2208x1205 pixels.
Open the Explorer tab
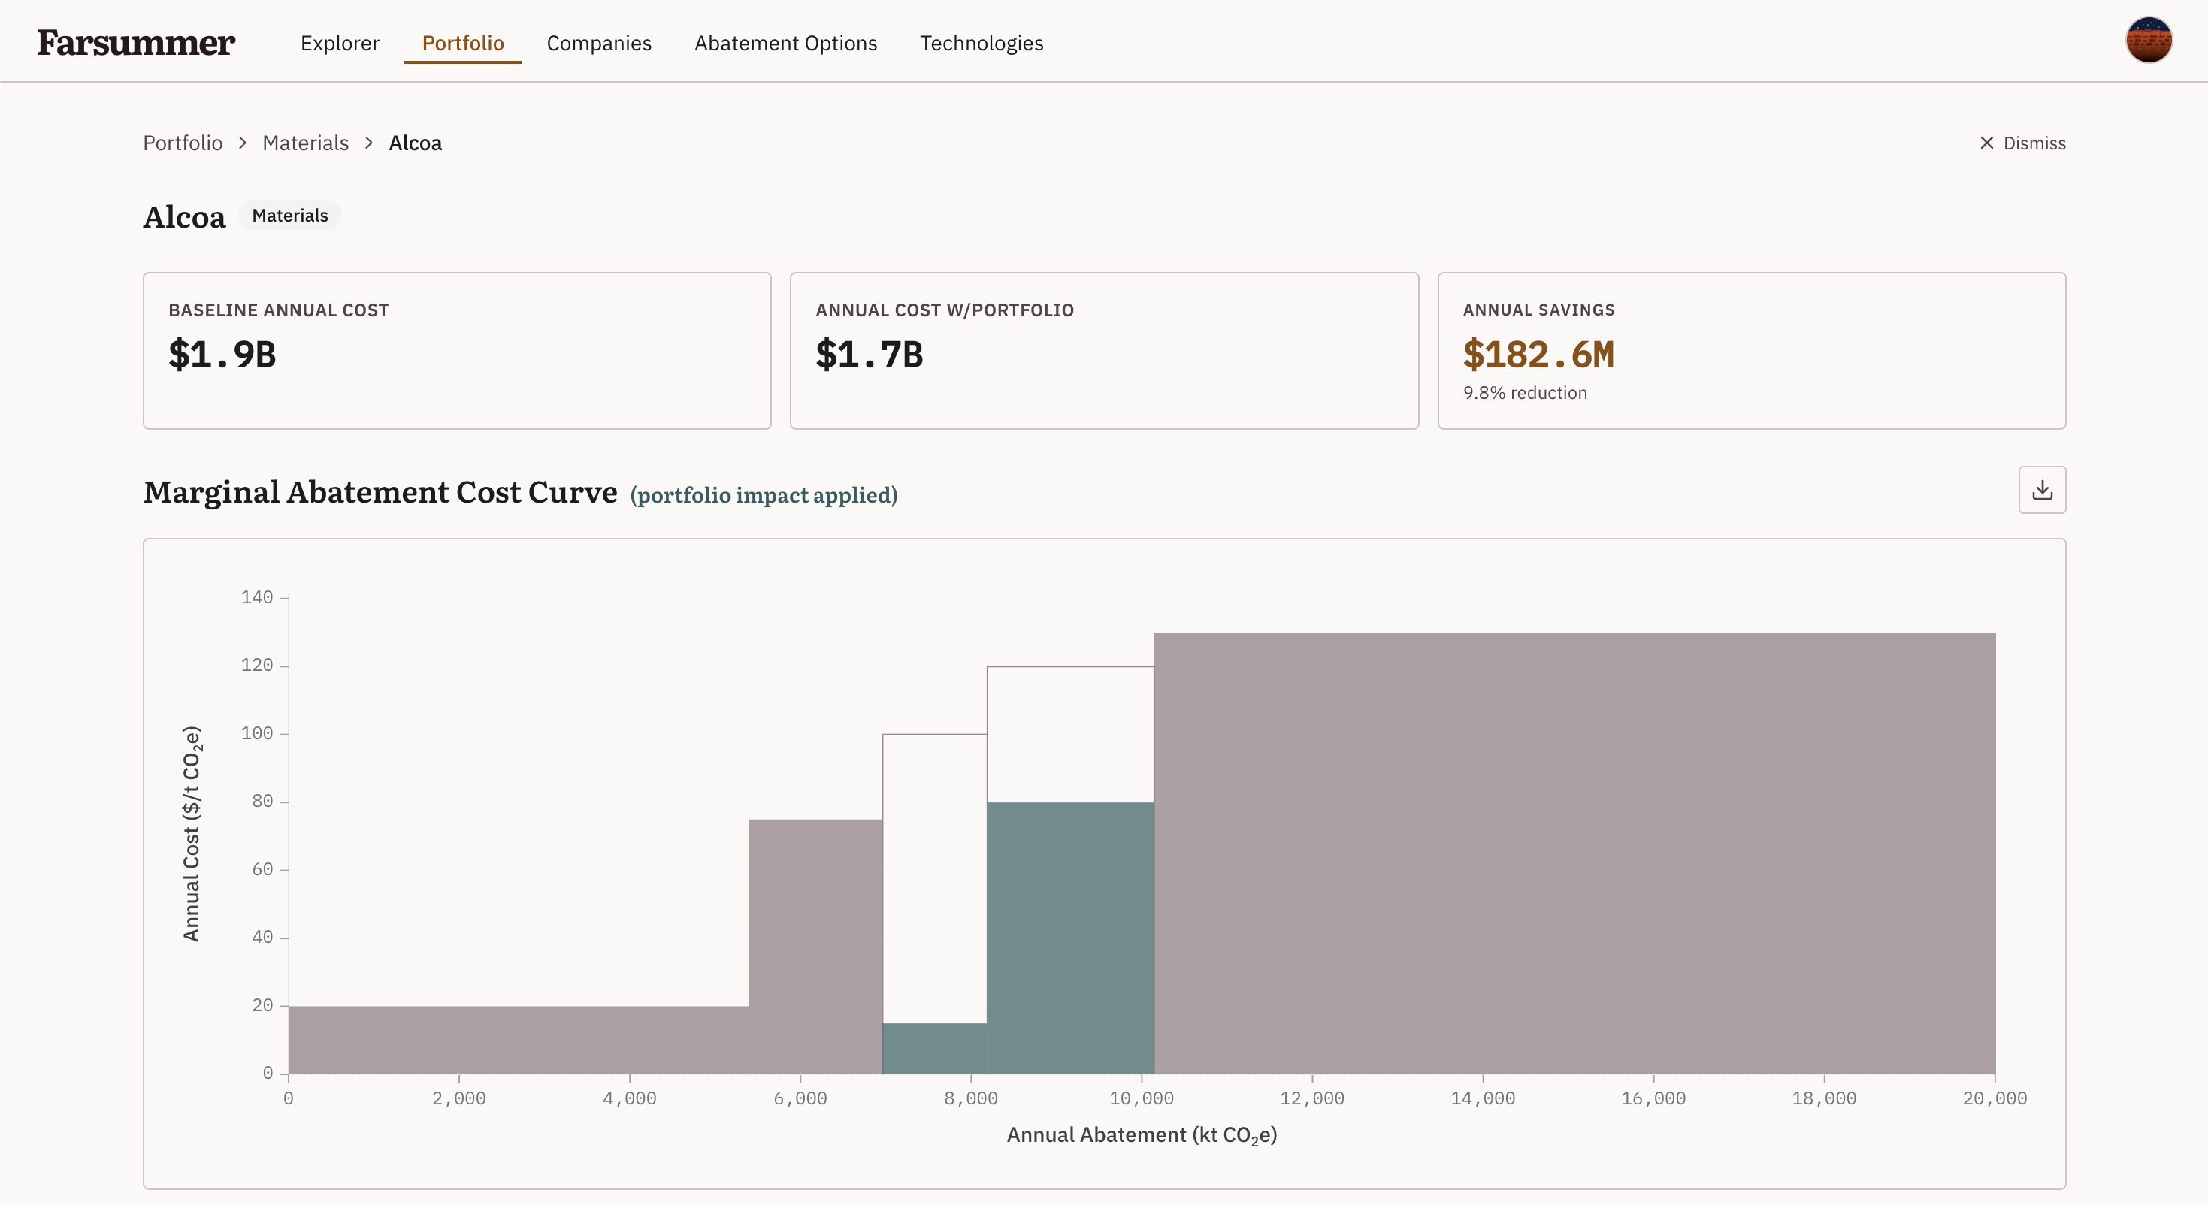coord(340,43)
